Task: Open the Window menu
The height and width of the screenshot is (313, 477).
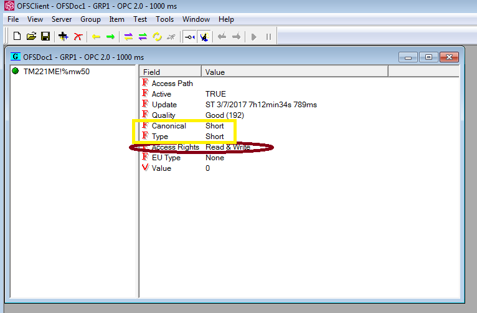Action: [196, 19]
